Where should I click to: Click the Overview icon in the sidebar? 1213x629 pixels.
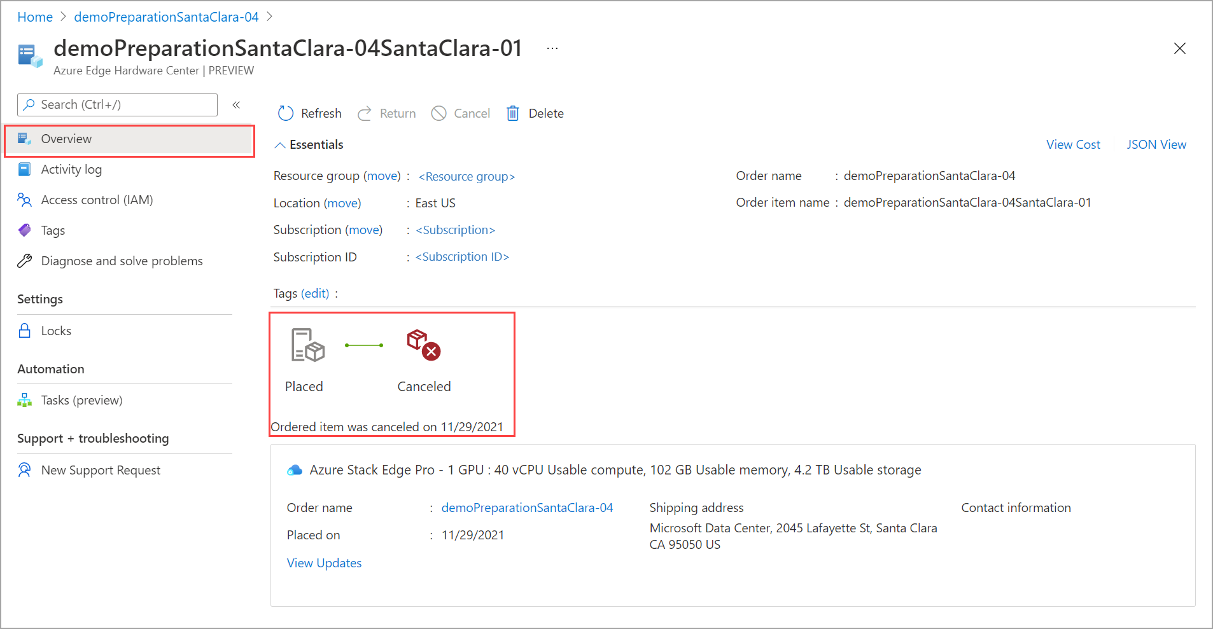point(24,139)
